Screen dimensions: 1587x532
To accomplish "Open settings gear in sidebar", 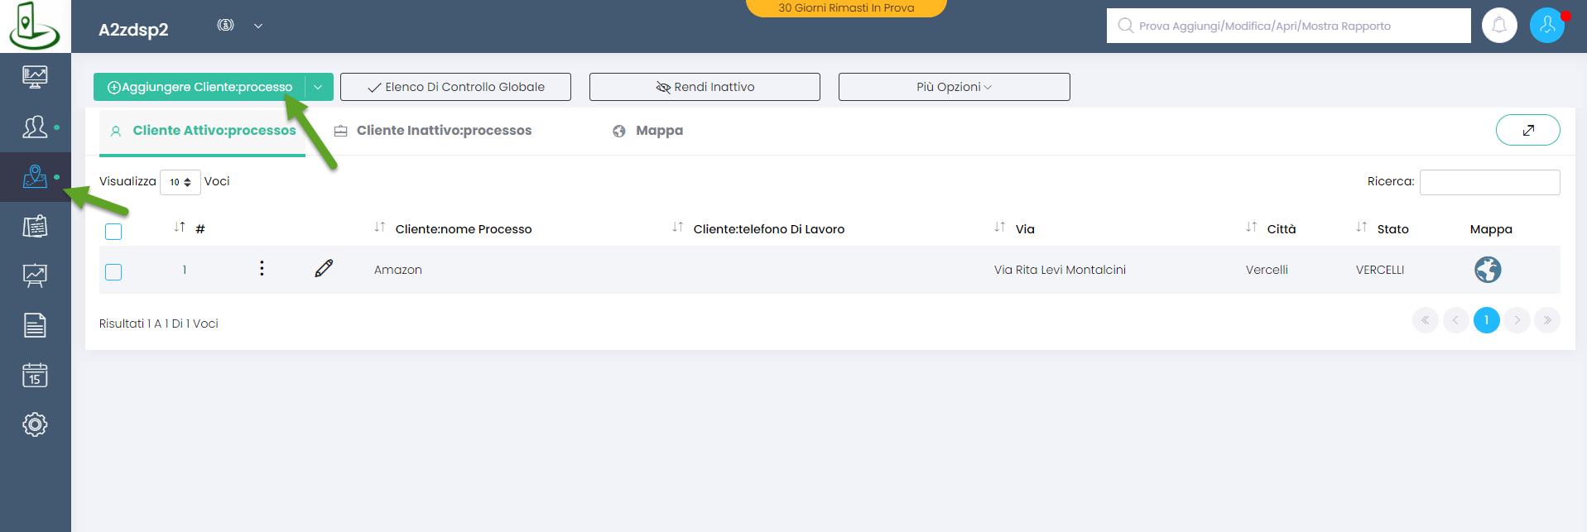I will click(35, 424).
